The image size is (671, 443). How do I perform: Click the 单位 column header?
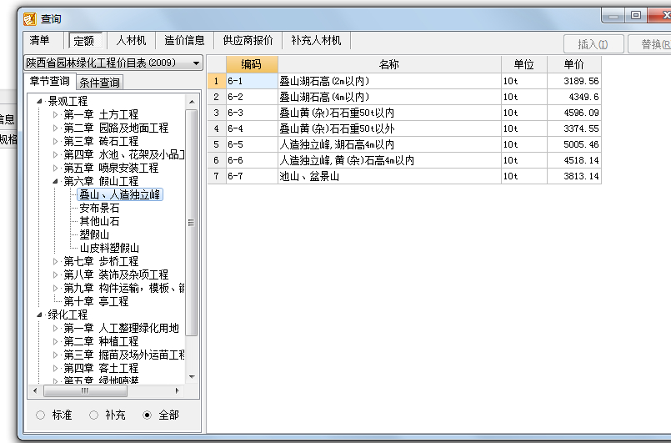(x=523, y=64)
